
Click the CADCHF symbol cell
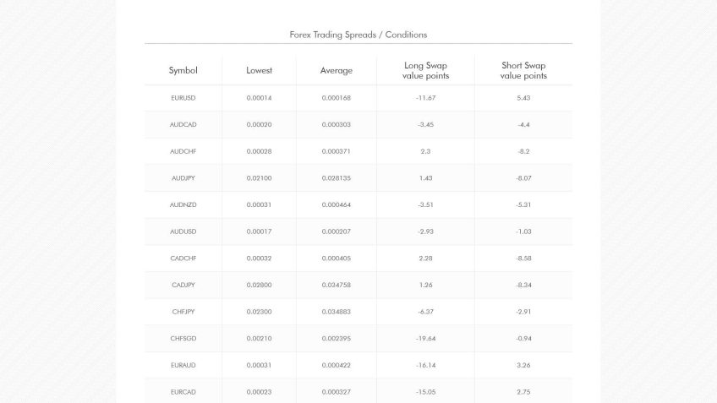point(183,259)
